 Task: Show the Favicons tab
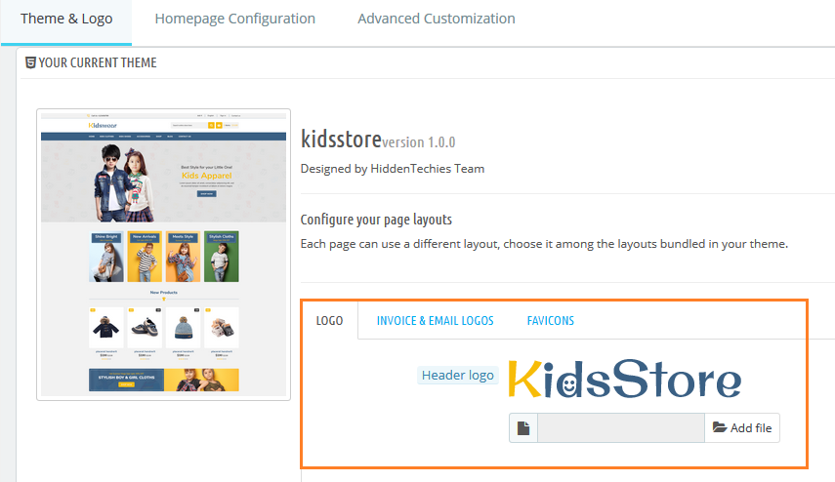[550, 320]
